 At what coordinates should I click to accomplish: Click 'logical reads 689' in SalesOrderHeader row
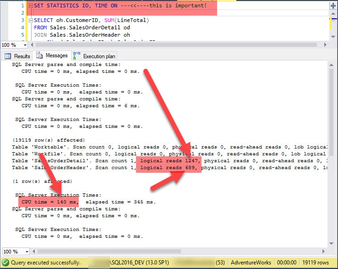[167, 168]
